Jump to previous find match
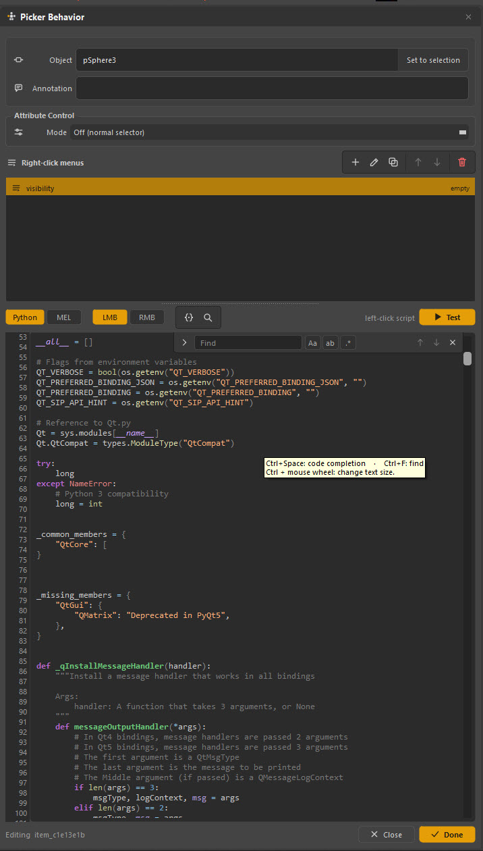The image size is (483, 851). pos(420,343)
